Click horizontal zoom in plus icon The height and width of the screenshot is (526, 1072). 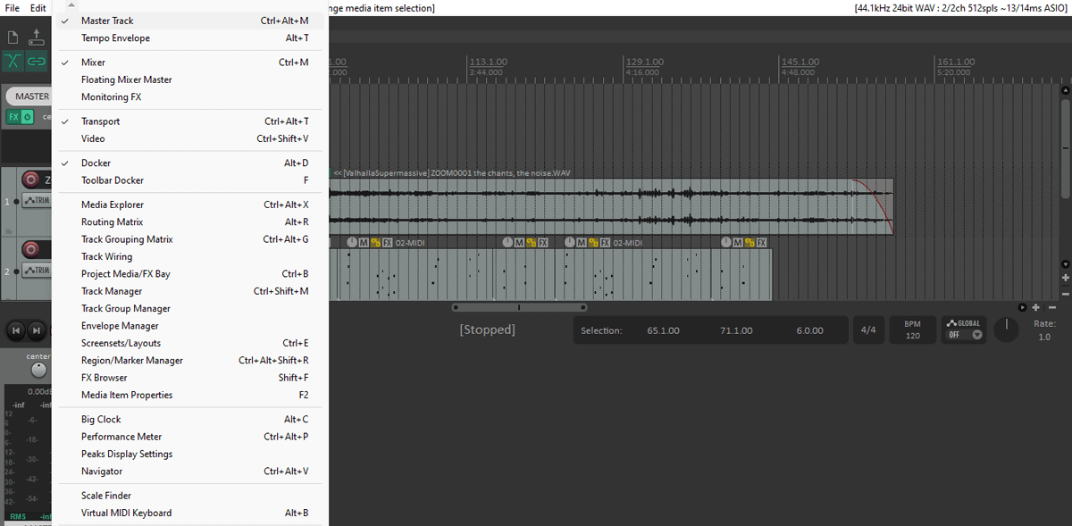click(x=1036, y=307)
